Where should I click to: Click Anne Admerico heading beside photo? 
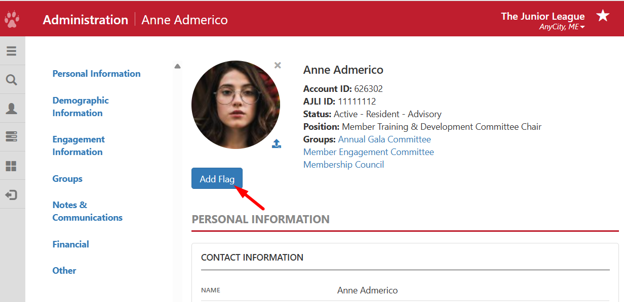pos(343,70)
